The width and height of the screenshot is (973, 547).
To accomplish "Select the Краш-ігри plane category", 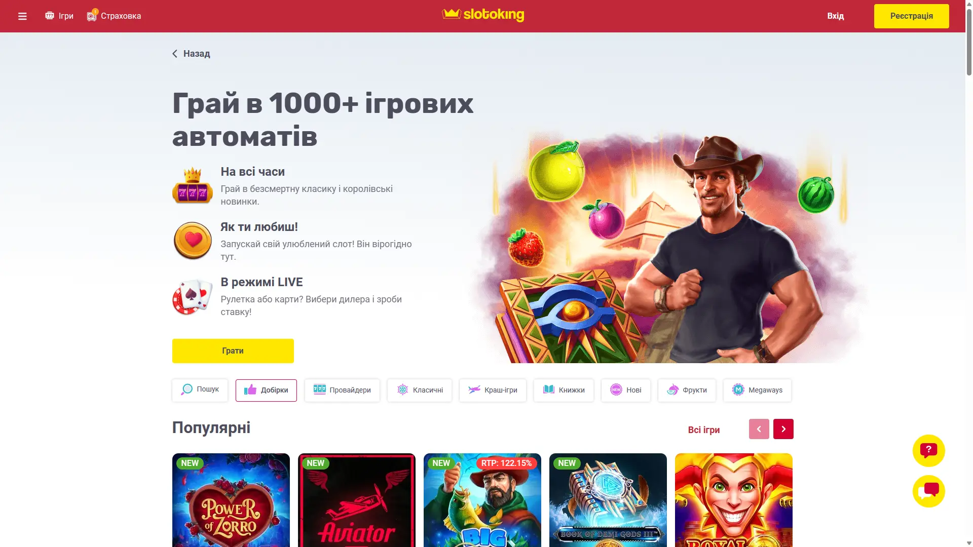I will [493, 390].
